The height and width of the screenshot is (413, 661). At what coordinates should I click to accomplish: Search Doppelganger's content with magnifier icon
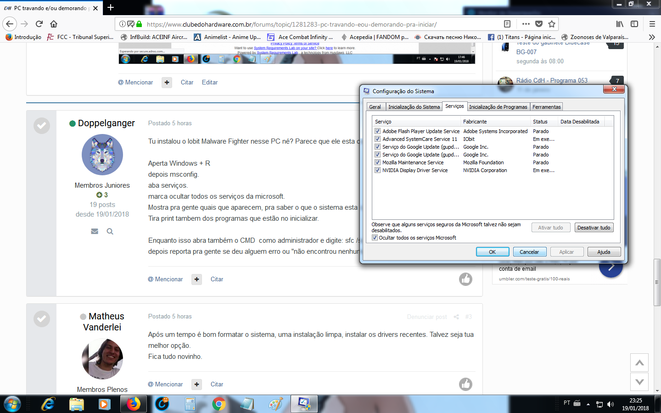[x=110, y=231]
